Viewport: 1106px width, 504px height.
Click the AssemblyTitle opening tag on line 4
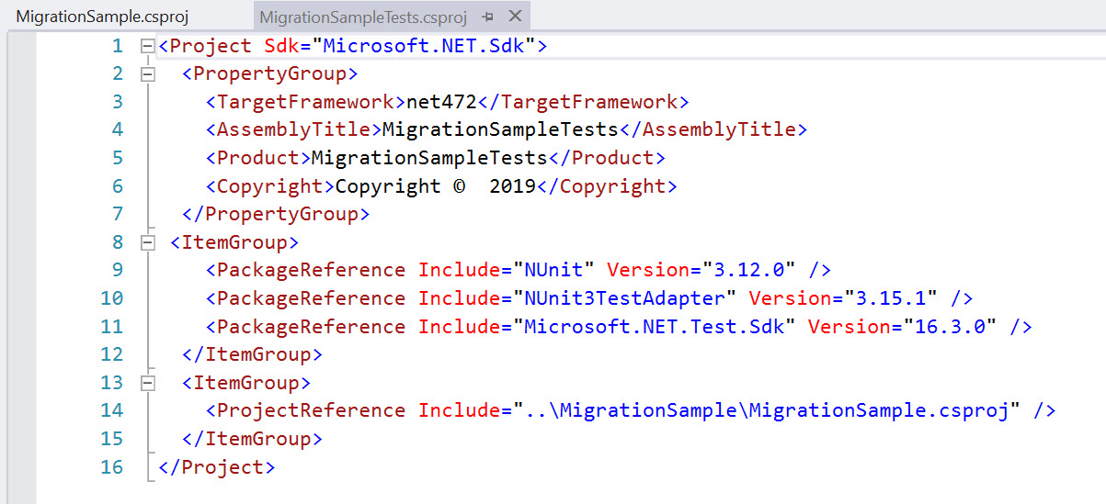click(x=293, y=129)
